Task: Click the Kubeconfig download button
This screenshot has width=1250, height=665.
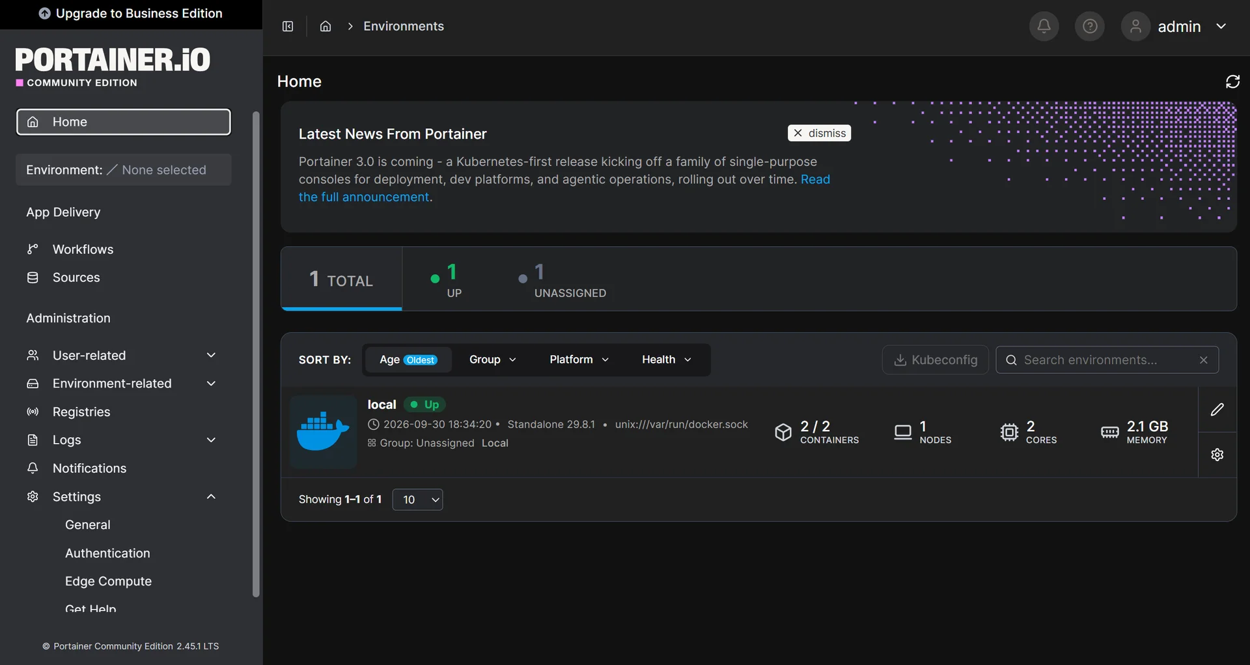Action: point(935,360)
